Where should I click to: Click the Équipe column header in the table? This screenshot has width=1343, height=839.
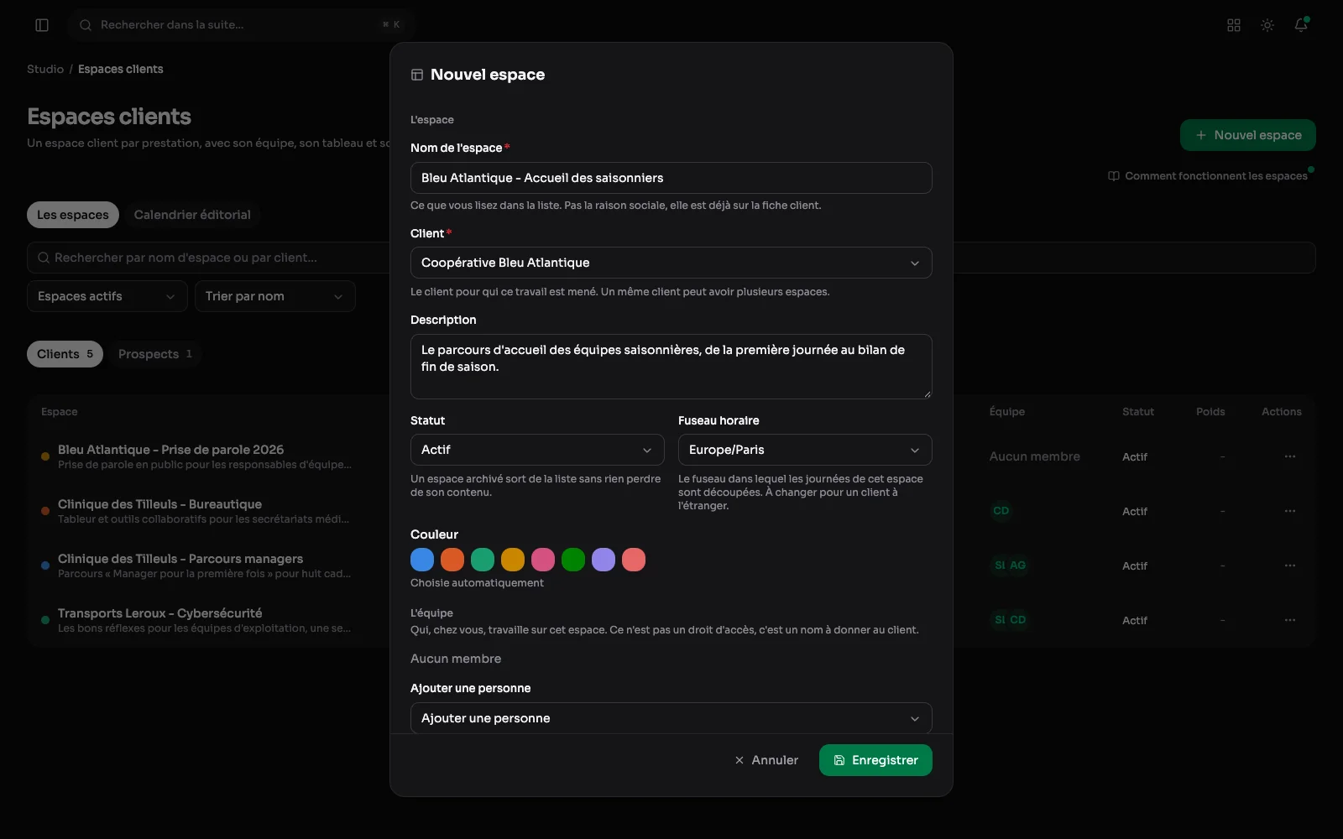[1007, 412]
